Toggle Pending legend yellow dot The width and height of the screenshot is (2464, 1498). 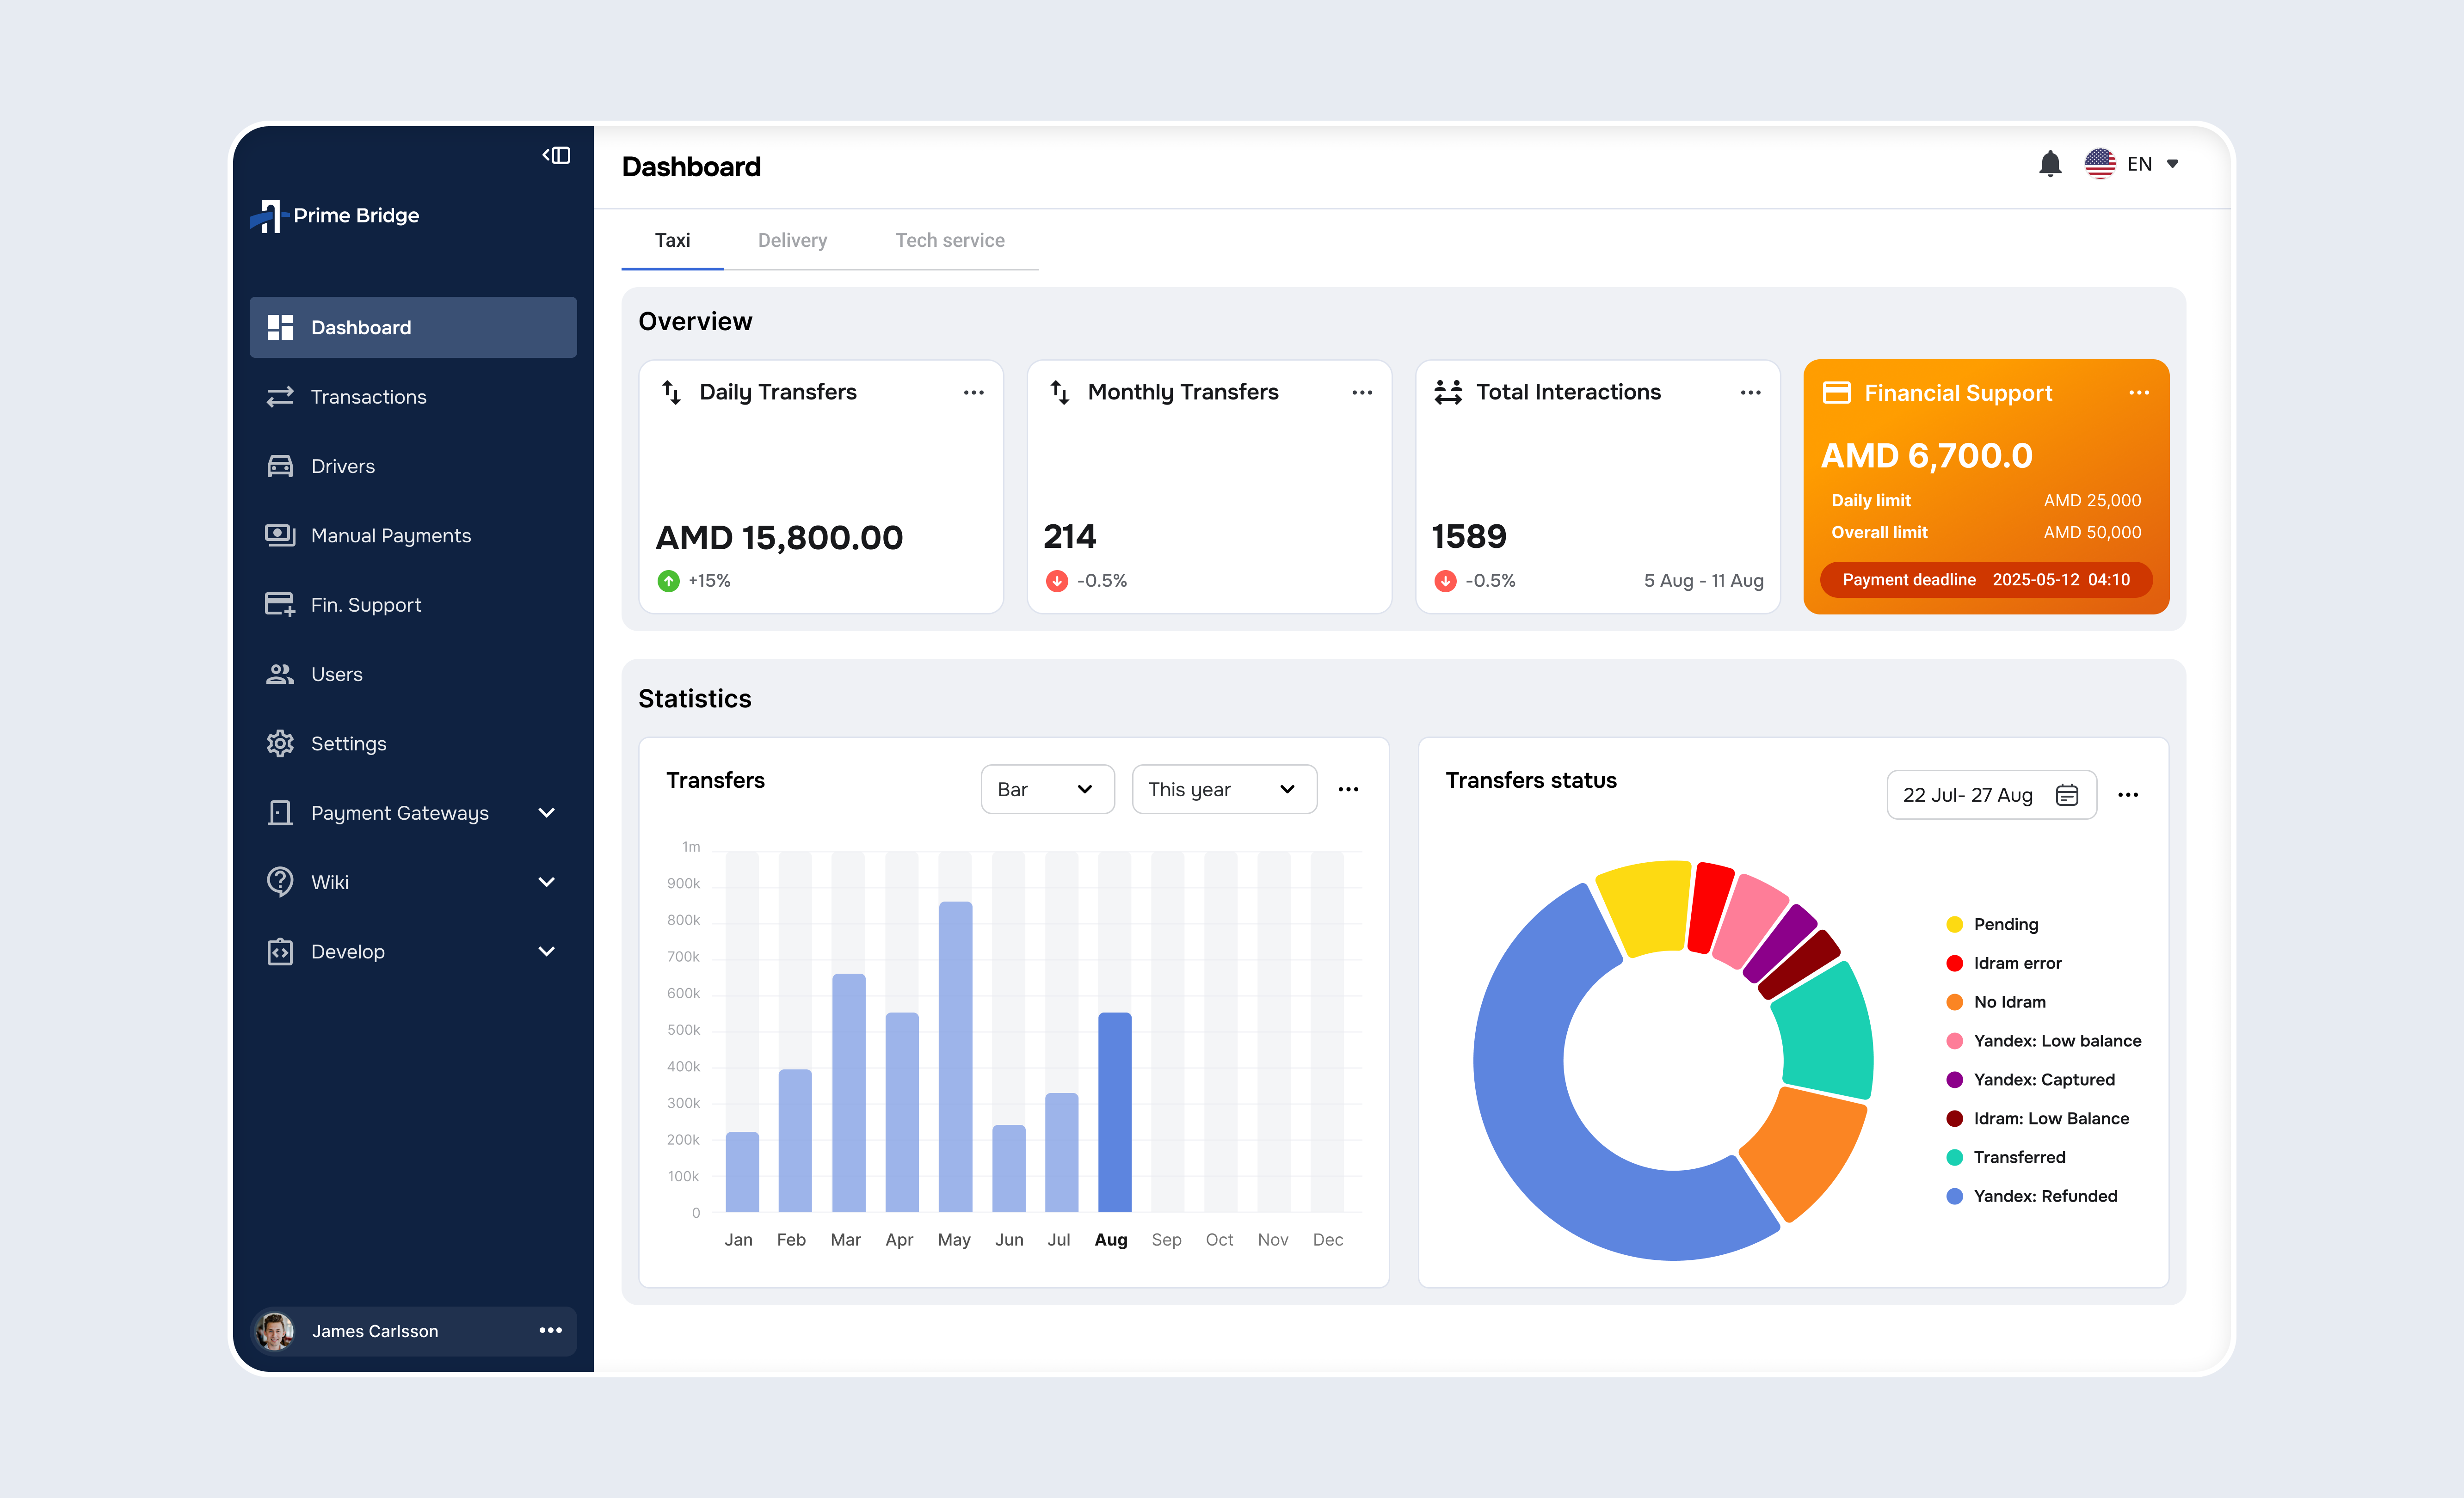coord(1955,924)
